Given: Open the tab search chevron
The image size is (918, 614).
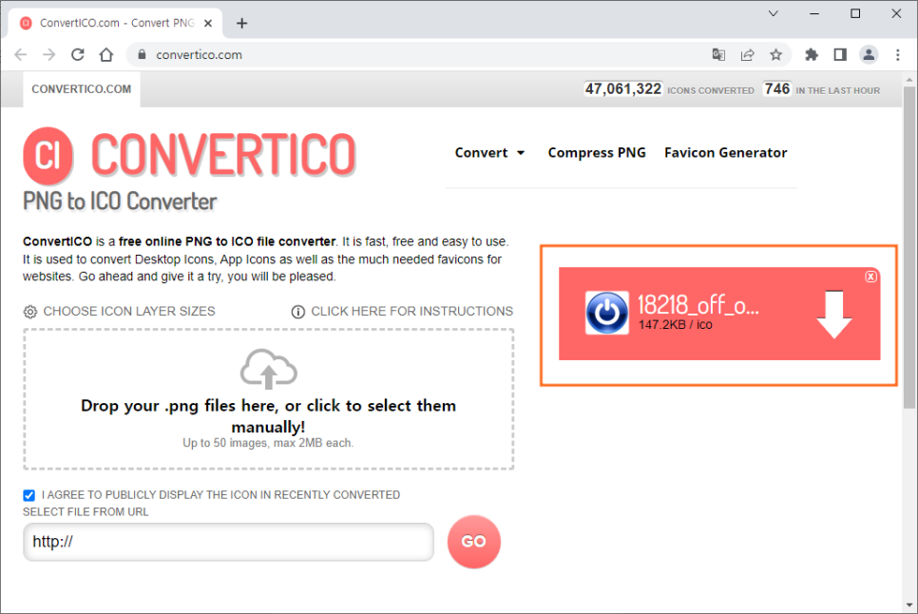Looking at the screenshot, I should pyautogui.click(x=774, y=13).
